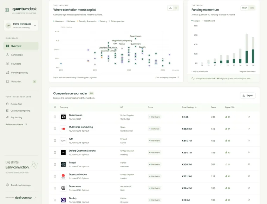
Task: Click the Quantinuum company logo
Action: (63, 117)
